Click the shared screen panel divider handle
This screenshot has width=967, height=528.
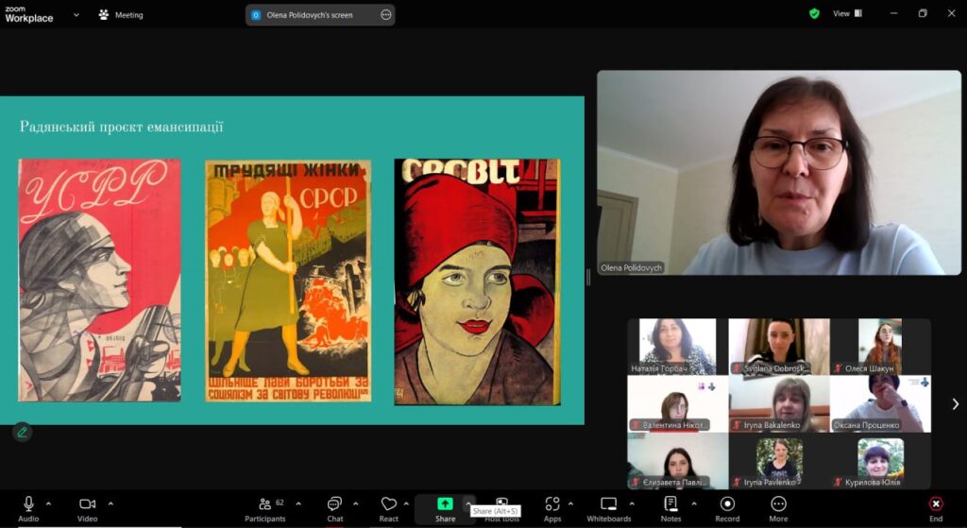tap(587, 278)
